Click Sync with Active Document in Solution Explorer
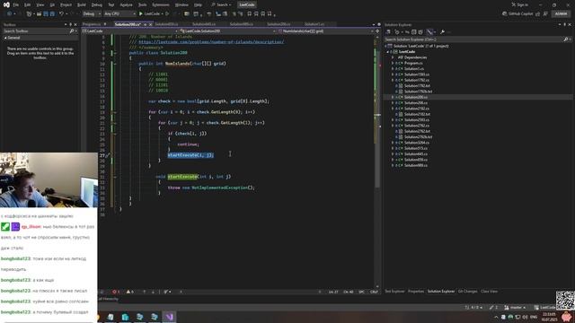Image resolution: width=575 pixels, height=323 pixels. (x=407, y=32)
